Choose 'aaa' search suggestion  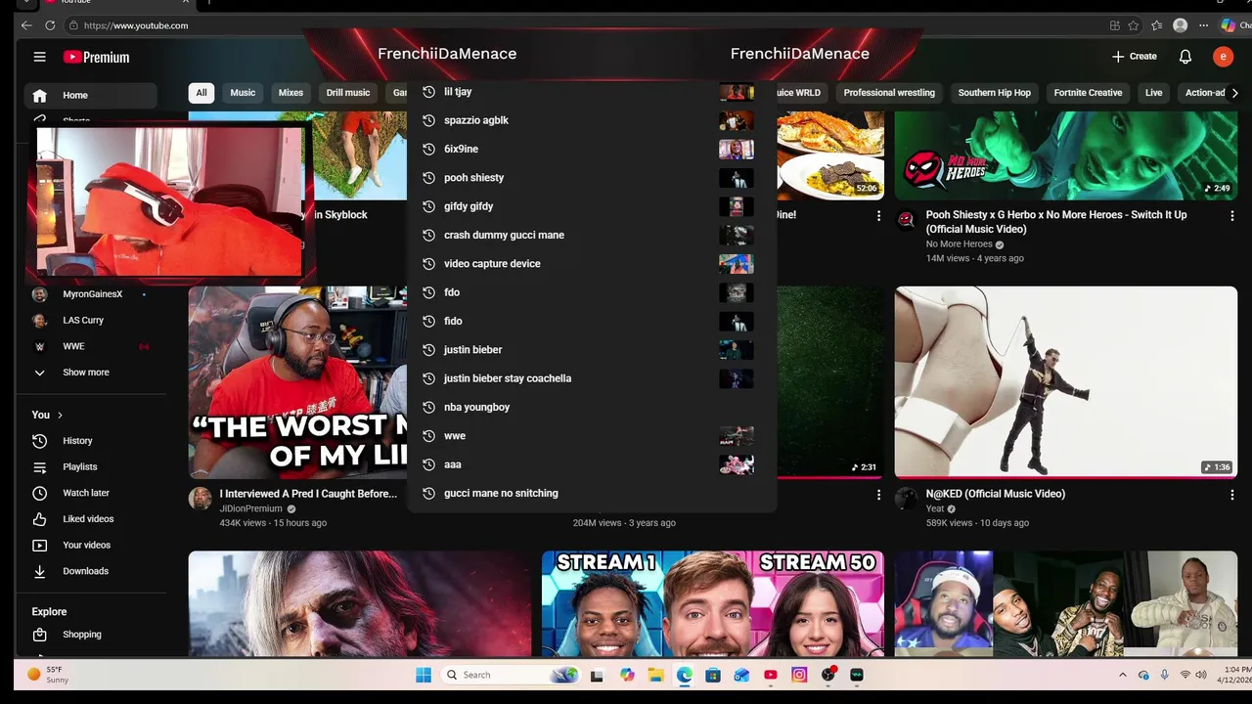click(x=592, y=464)
